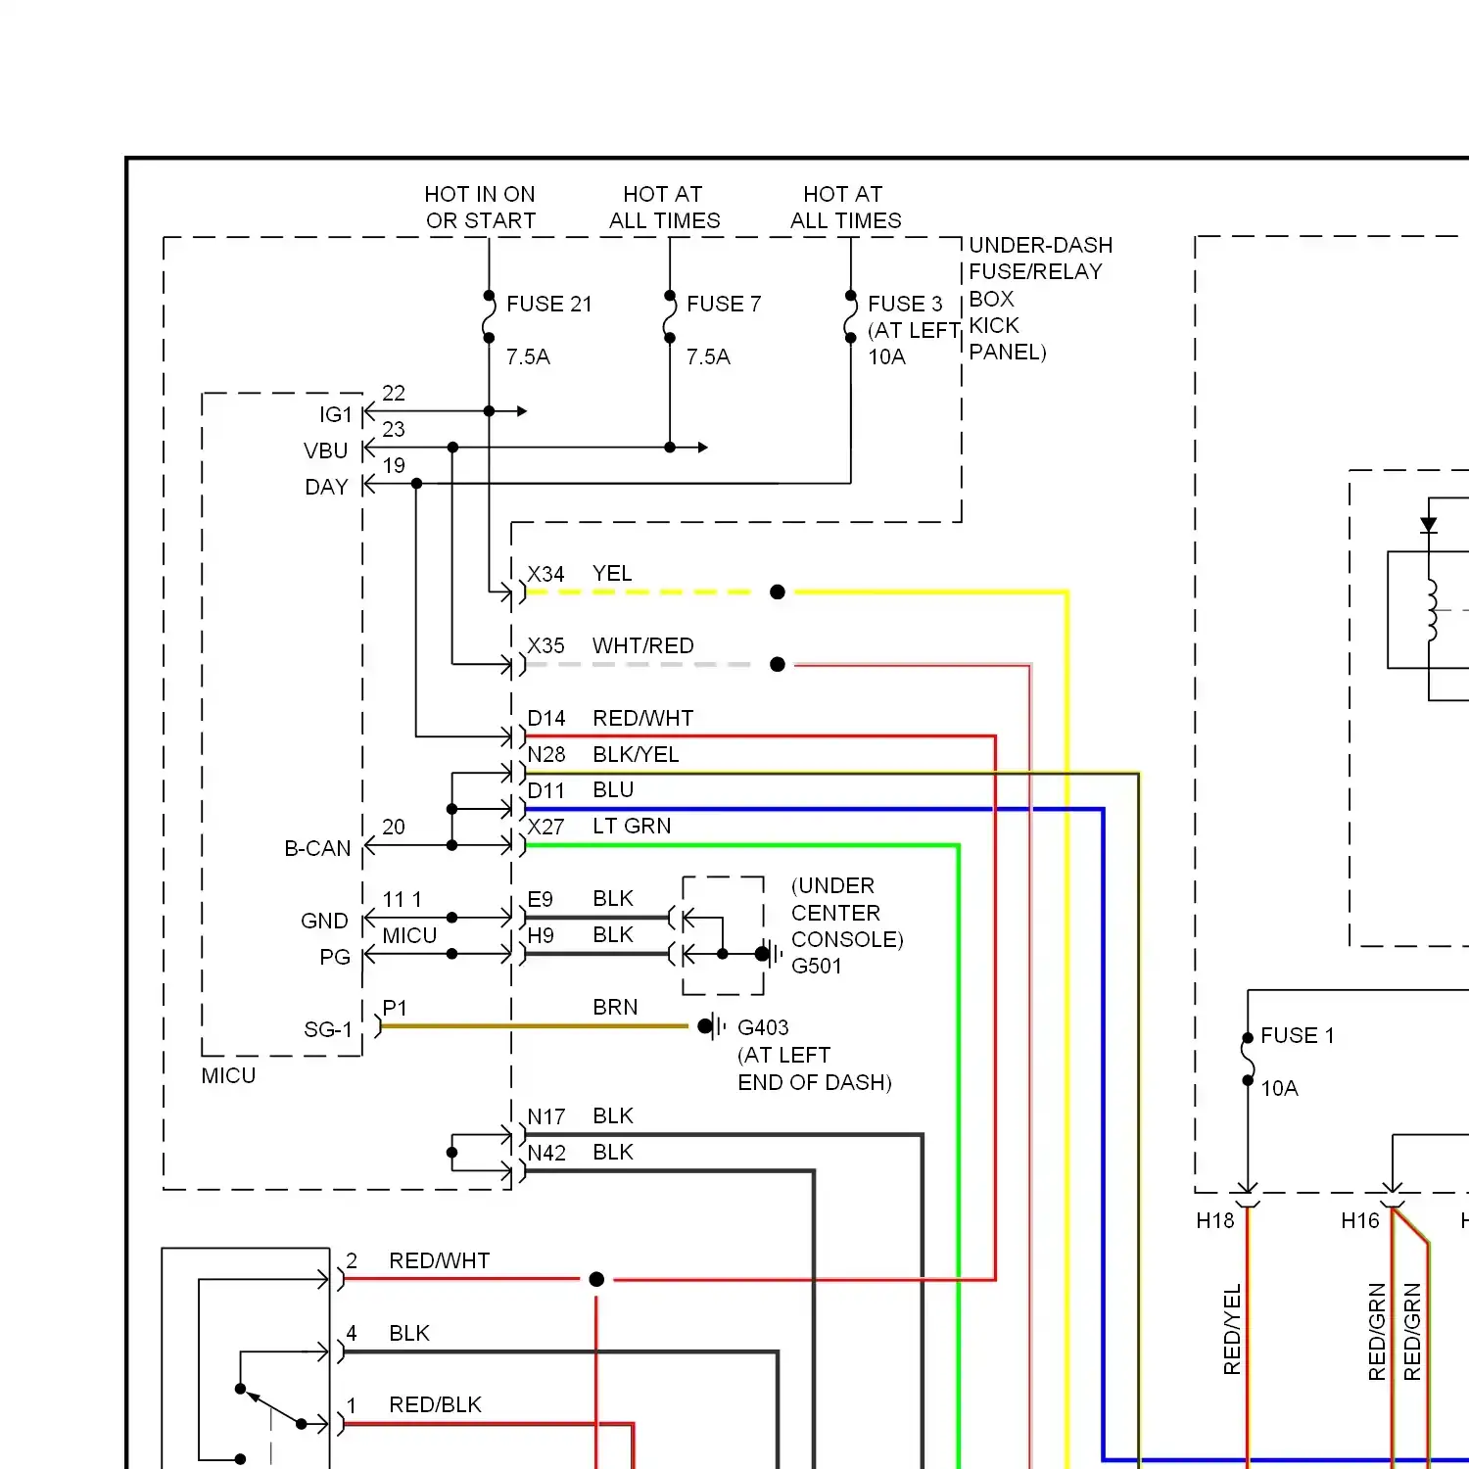Select connector pin H9
The width and height of the screenshot is (1469, 1469).
coord(541,936)
